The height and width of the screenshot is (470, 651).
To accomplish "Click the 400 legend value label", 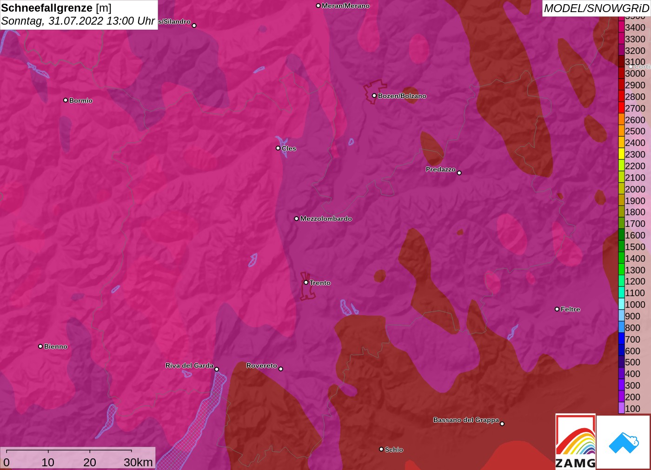I will tap(633, 374).
